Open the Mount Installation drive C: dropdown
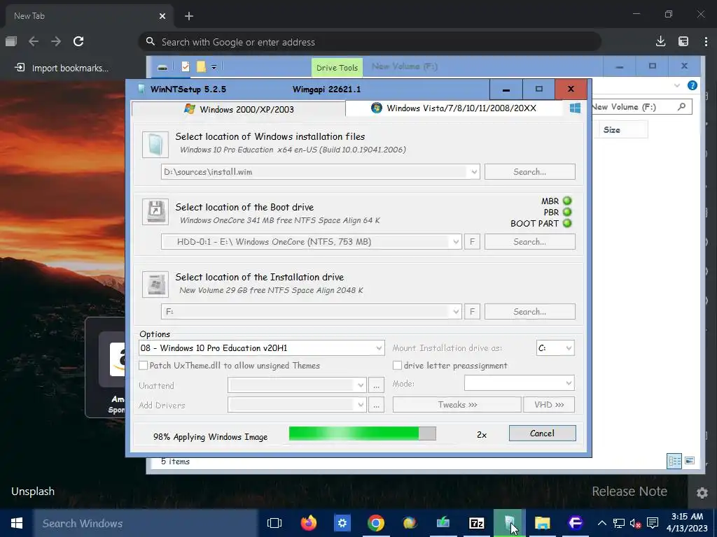717x537 pixels. pyautogui.click(x=555, y=348)
